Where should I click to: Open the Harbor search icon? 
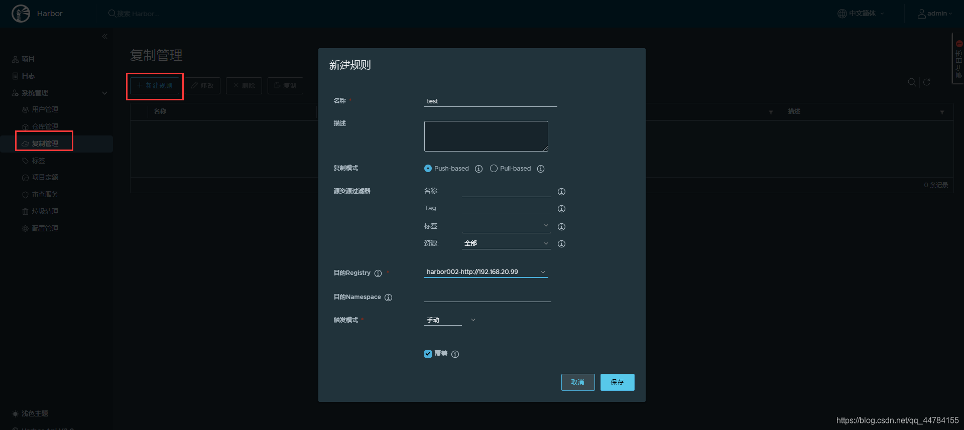[112, 14]
